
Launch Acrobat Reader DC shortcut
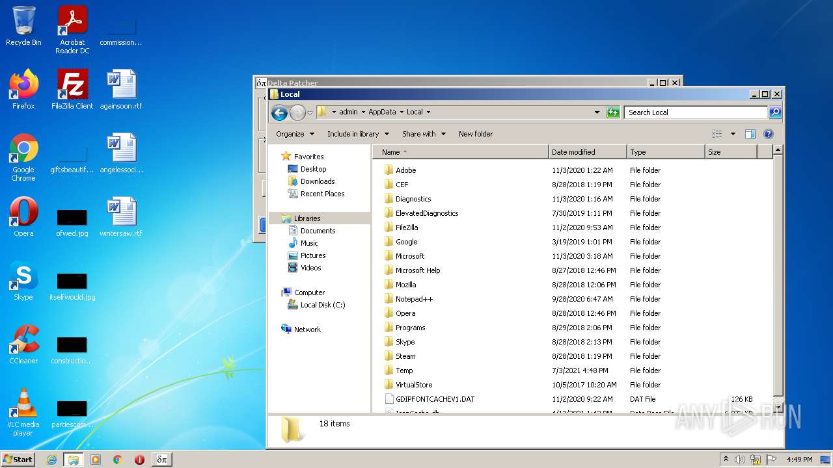[x=72, y=30]
